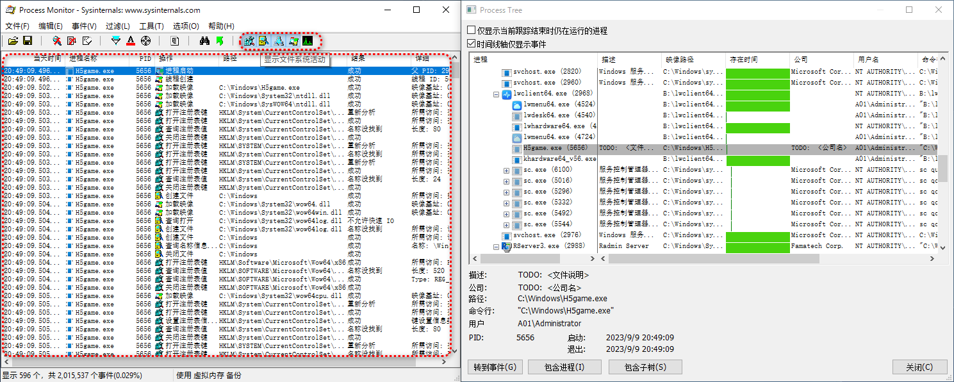Open the 工具(T) menu
954x382 pixels.
(x=151, y=26)
